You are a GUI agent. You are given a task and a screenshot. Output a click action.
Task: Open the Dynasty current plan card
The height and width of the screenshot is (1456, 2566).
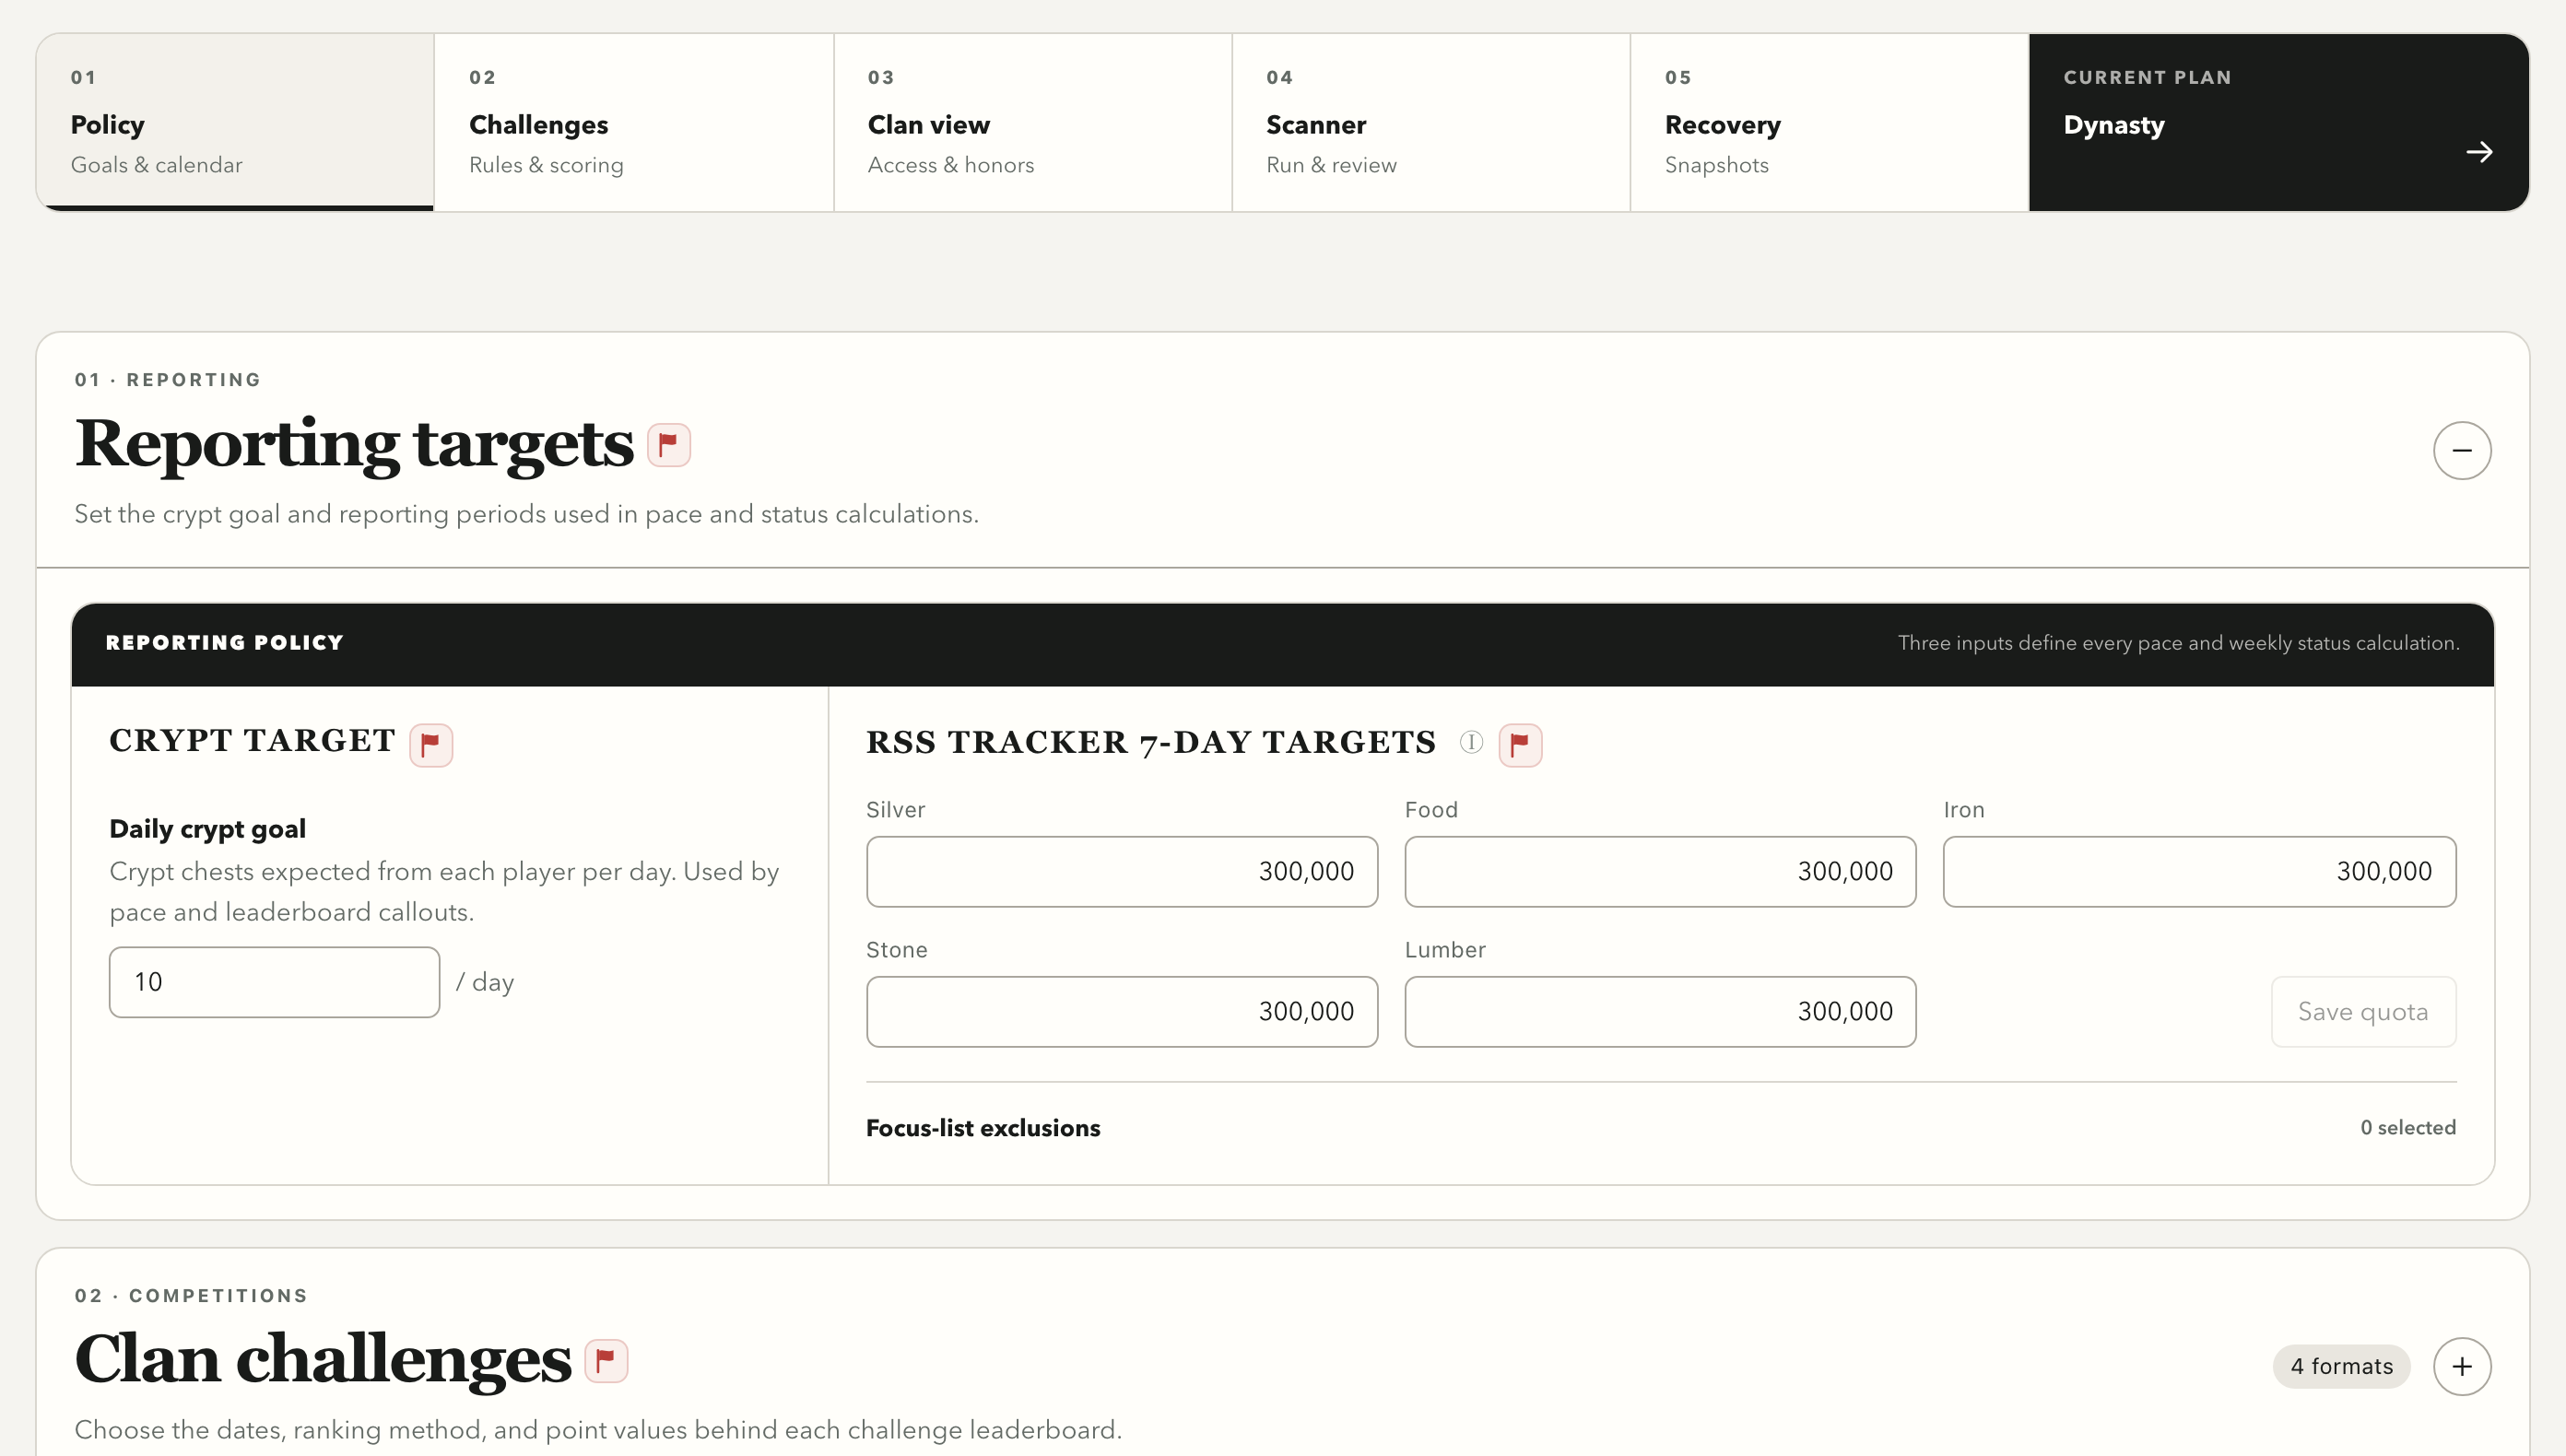2279,122
